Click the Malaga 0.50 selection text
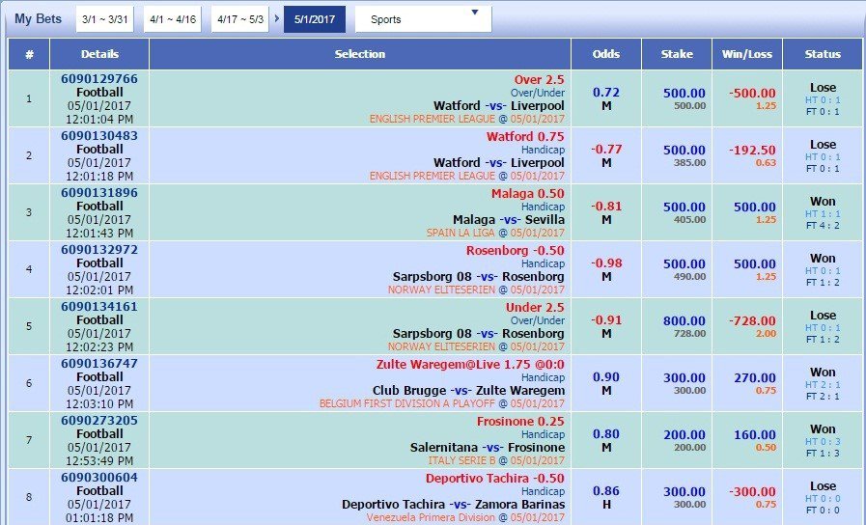The width and height of the screenshot is (866, 525). [x=527, y=194]
